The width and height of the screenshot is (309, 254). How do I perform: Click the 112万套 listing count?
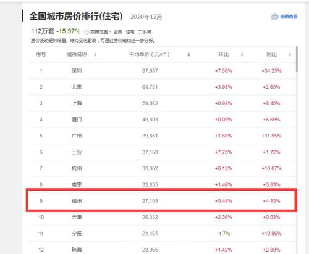coord(43,31)
